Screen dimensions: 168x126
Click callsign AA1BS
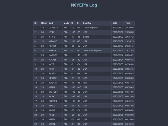(52, 74)
